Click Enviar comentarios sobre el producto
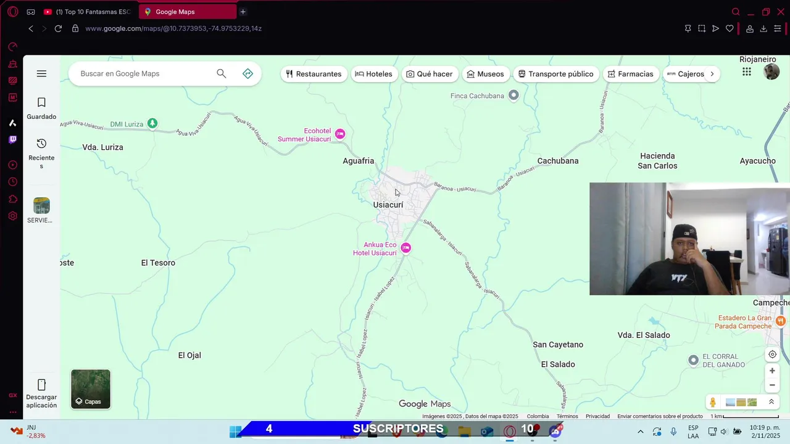The height and width of the screenshot is (444, 790). [660, 416]
